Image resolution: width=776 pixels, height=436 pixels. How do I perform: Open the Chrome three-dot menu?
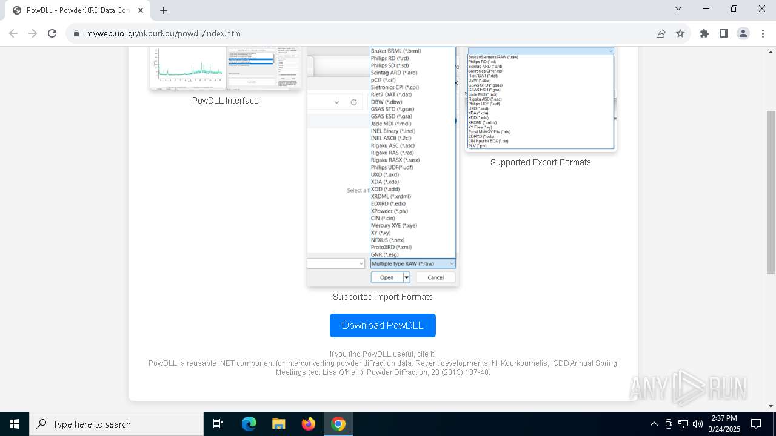(762, 33)
